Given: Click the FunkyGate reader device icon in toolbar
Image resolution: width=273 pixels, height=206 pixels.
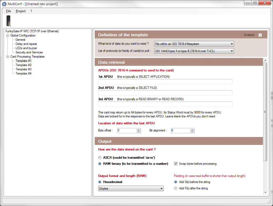Looking at the screenshot, I should [x=9, y=21].
